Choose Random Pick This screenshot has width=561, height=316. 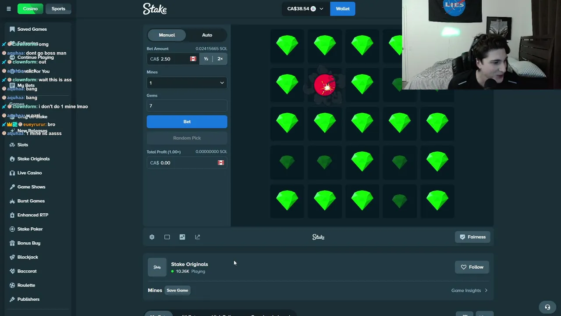point(187,138)
